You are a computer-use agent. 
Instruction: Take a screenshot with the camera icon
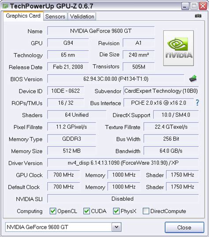[x=198, y=16]
